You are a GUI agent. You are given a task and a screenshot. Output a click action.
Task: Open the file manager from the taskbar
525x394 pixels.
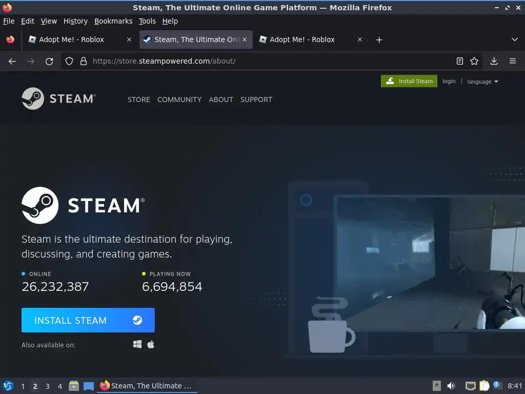point(74,386)
